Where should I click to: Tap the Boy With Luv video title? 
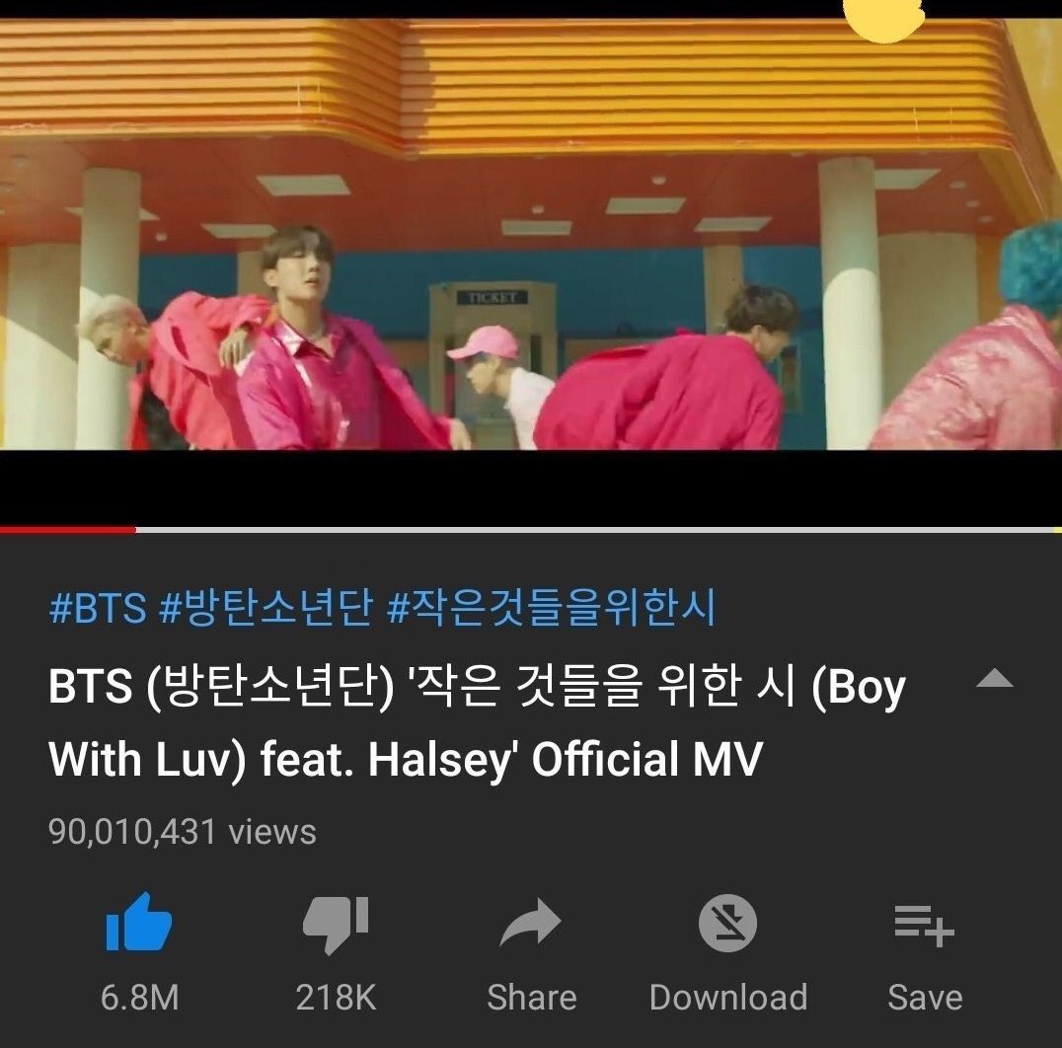pyautogui.click(x=477, y=723)
